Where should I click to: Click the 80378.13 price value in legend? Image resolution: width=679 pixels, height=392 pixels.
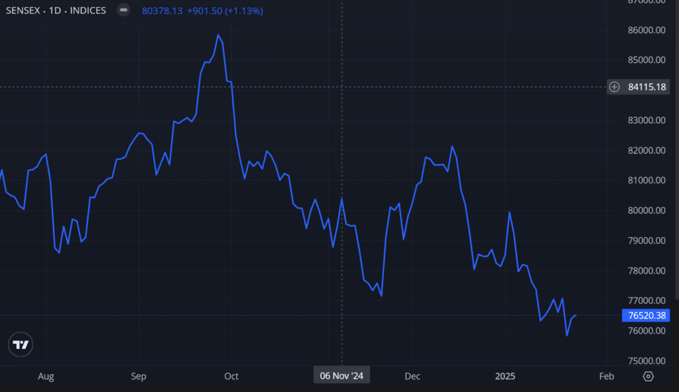coord(162,11)
